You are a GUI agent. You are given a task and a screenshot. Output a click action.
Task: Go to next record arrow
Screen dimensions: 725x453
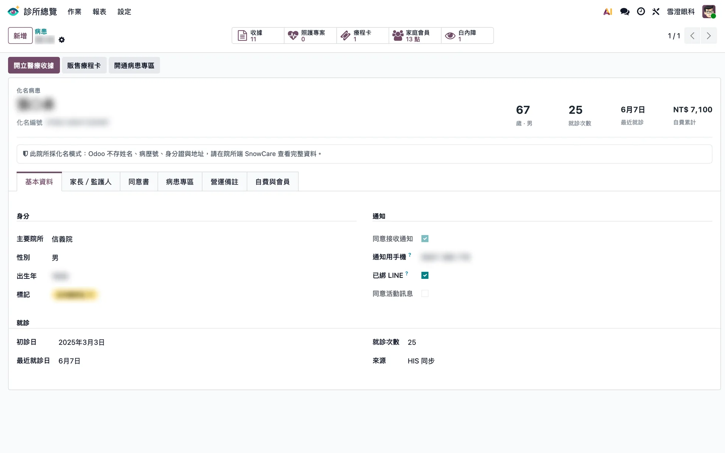[x=709, y=36]
